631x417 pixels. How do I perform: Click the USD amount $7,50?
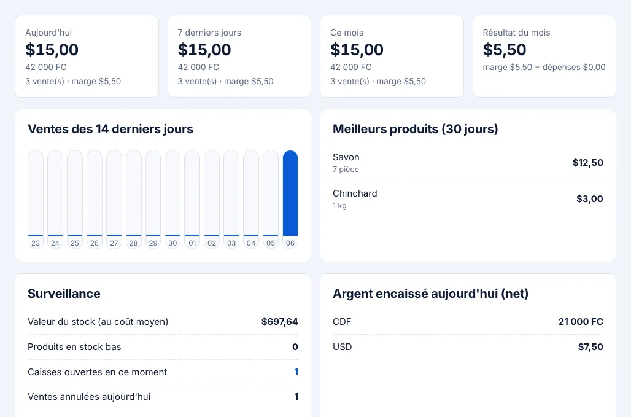590,347
